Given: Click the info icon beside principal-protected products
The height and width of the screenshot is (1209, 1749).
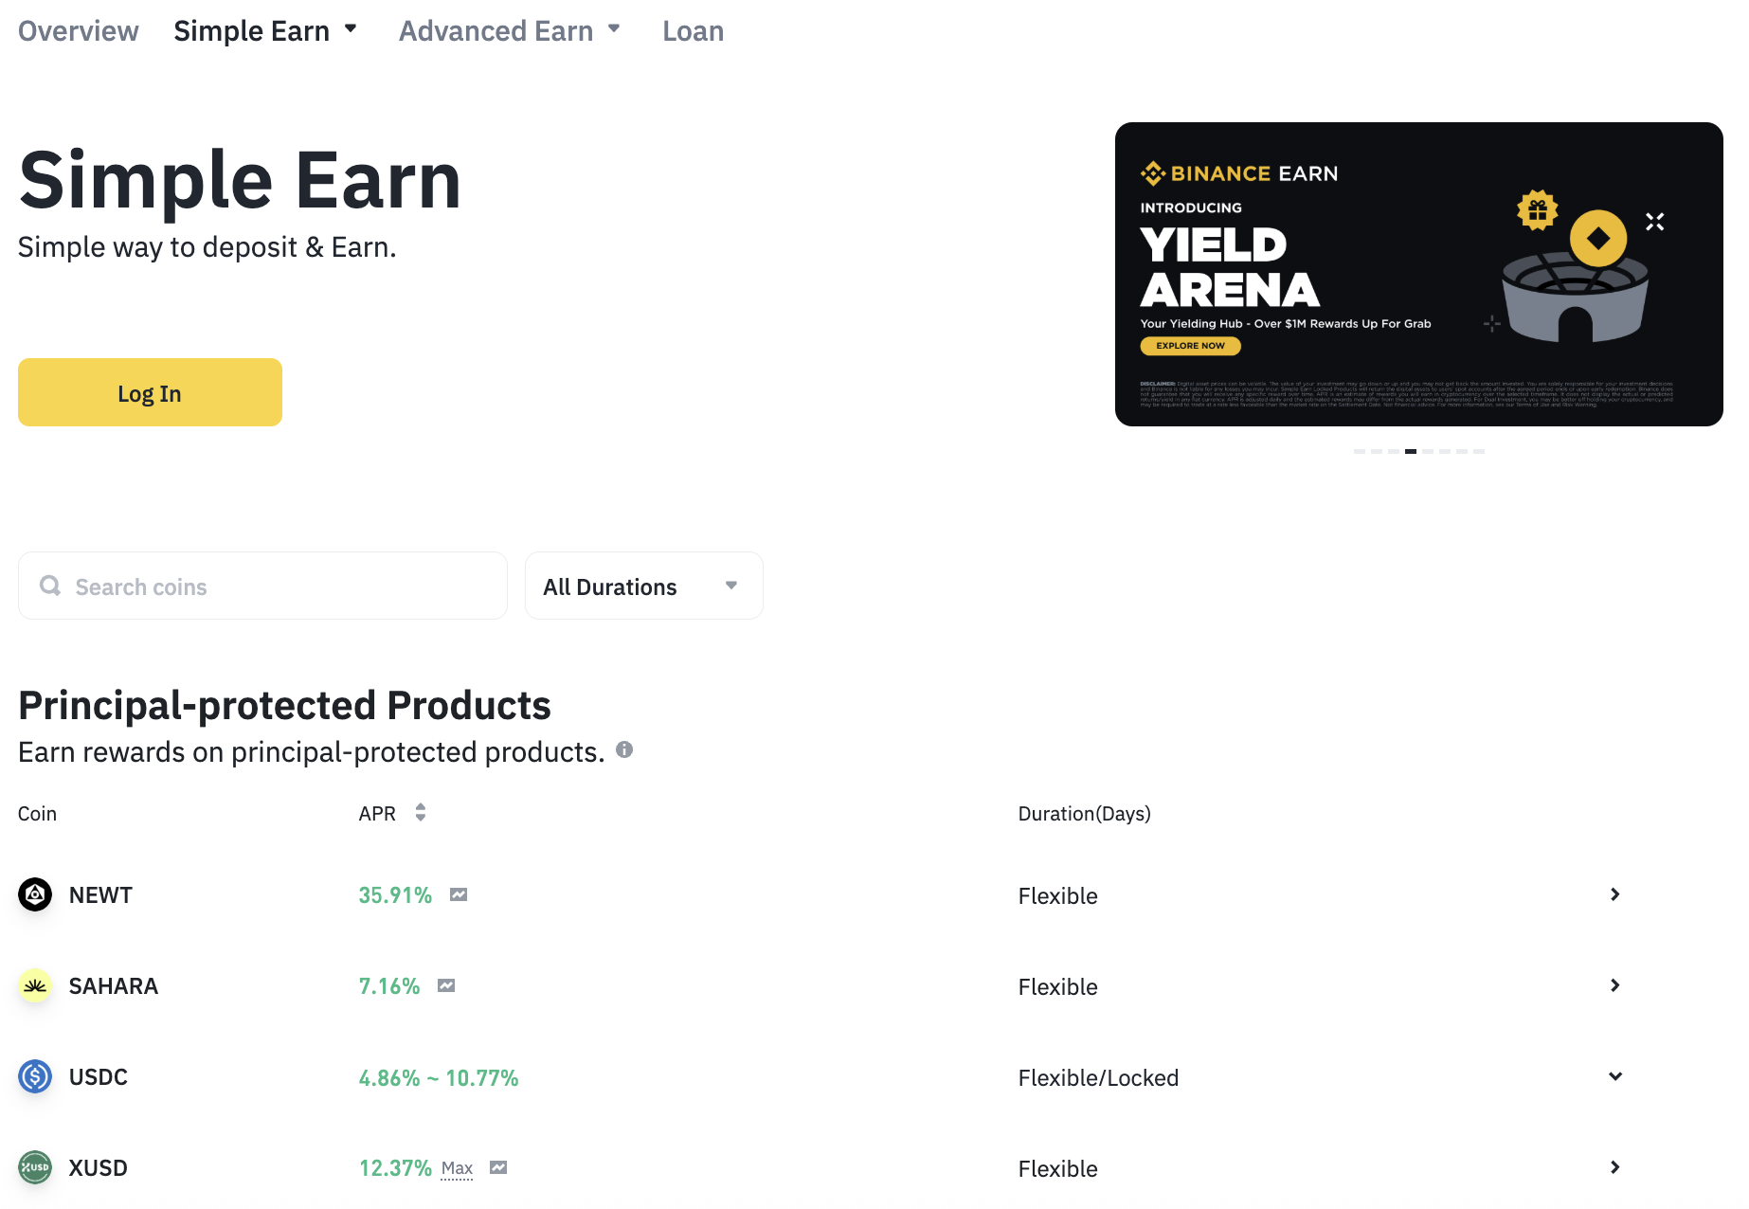Looking at the screenshot, I should pos(624,749).
